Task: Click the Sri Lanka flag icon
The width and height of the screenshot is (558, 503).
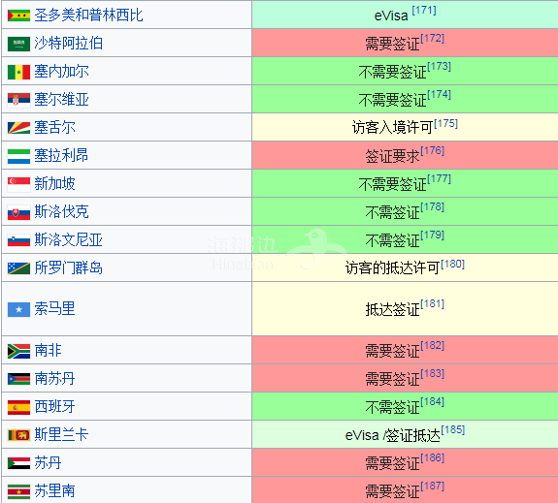Action: (x=18, y=435)
